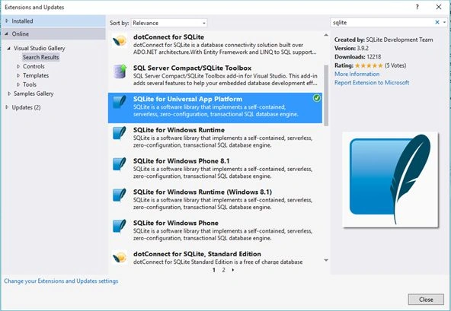Image resolution: width=451 pixels, height=311 pixels.
Task: Click the SQLite for Windows Runtime feather icon
Action: tap(120, 134)
